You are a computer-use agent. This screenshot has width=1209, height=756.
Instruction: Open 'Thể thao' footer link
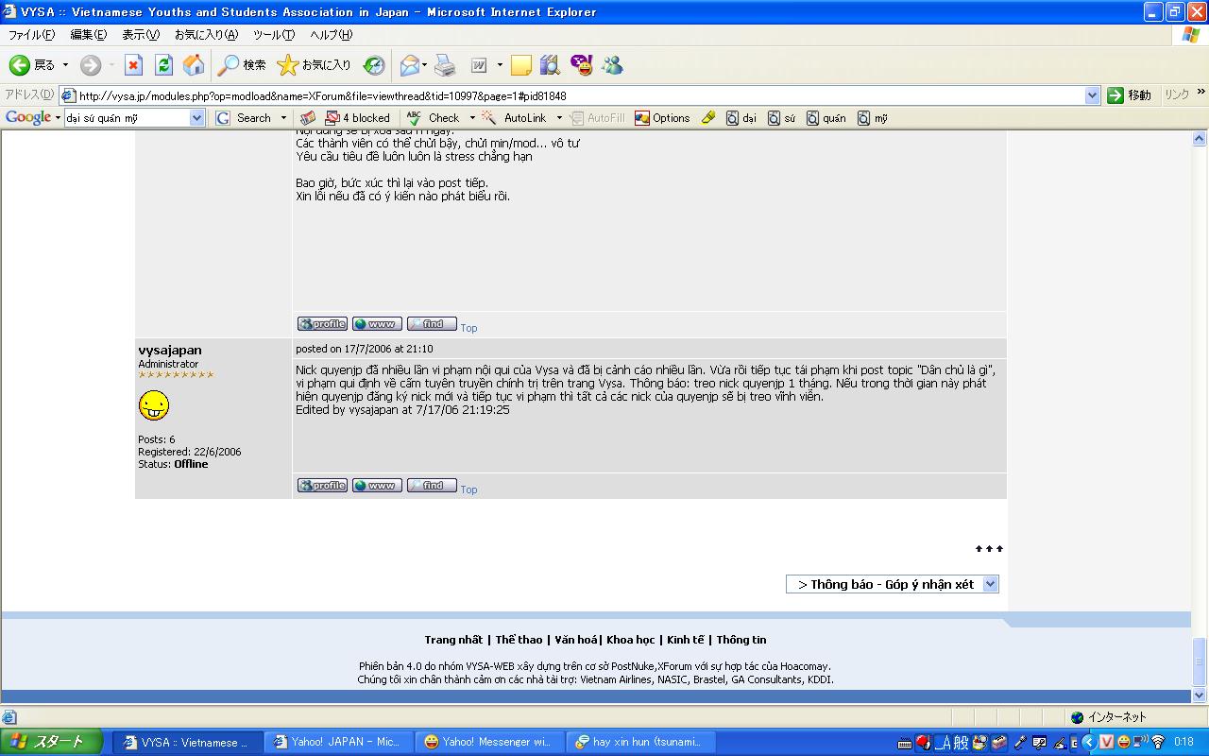(x=519, y=640)
